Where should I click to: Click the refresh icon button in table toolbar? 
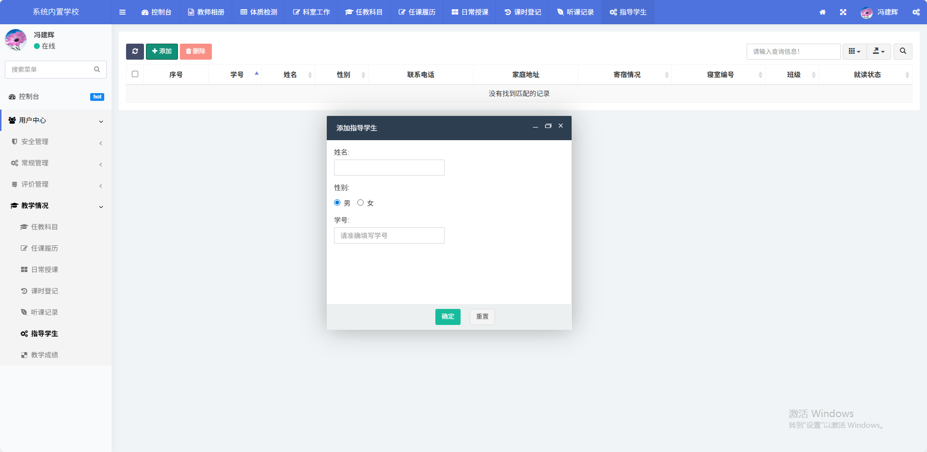tap(135, 51)
